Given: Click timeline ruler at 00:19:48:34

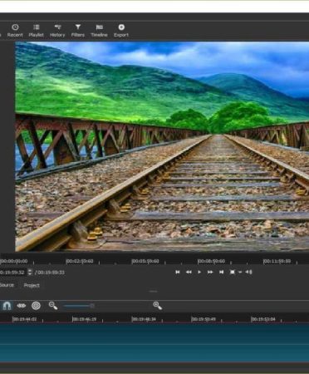Looking at the screenshot, I should pyautogui.click(x=144, y=319).
